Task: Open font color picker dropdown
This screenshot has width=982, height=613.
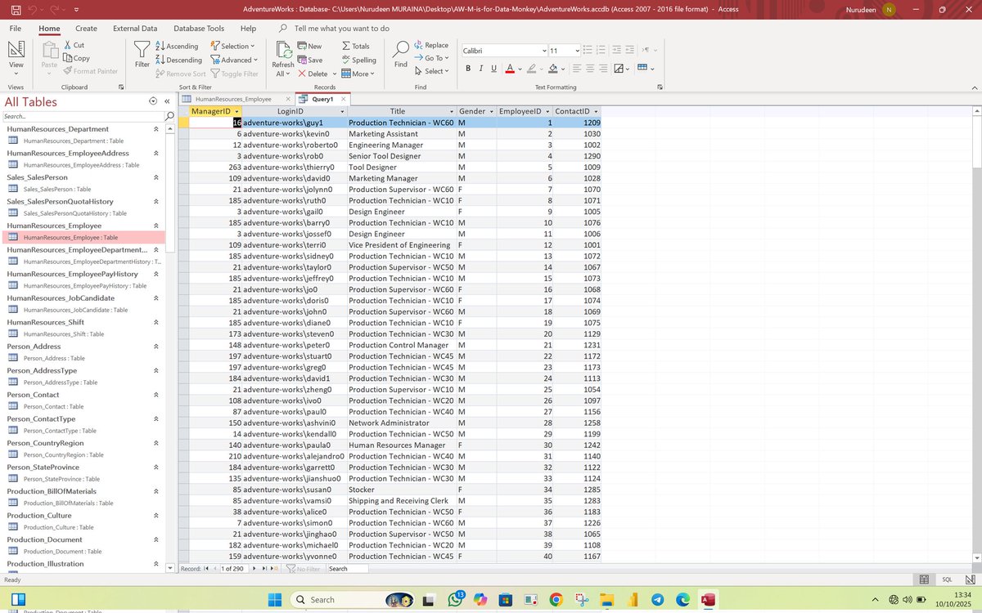Action: point(519,69)
